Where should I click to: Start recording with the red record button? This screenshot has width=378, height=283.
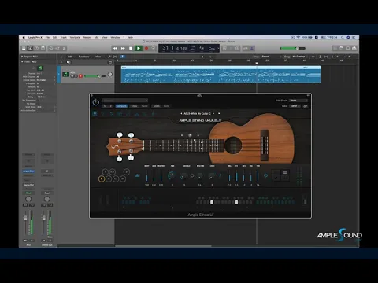coord(146,48)
